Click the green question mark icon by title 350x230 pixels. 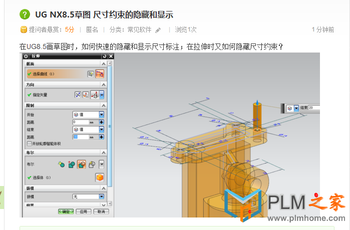(x=25, y=14)
